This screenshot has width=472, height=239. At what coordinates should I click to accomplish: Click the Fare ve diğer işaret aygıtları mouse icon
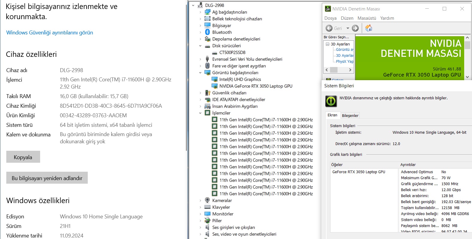(x=207, y=66)
